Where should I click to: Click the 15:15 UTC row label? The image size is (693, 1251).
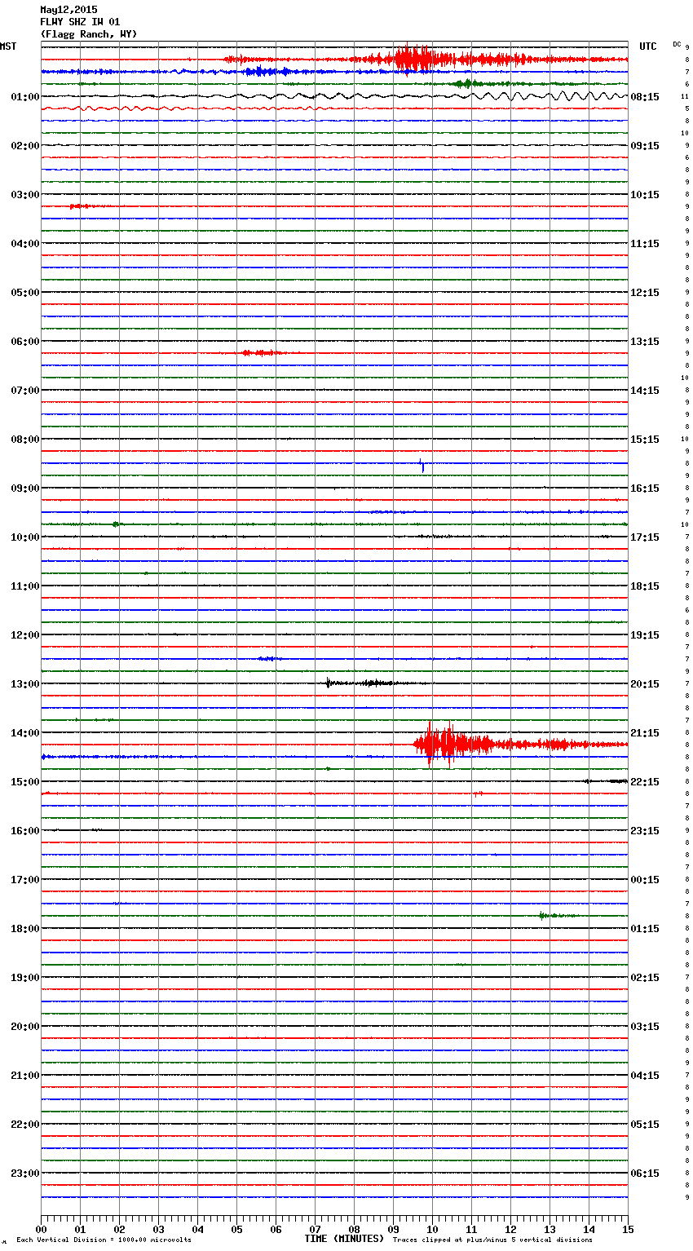[x=645, y=440]
